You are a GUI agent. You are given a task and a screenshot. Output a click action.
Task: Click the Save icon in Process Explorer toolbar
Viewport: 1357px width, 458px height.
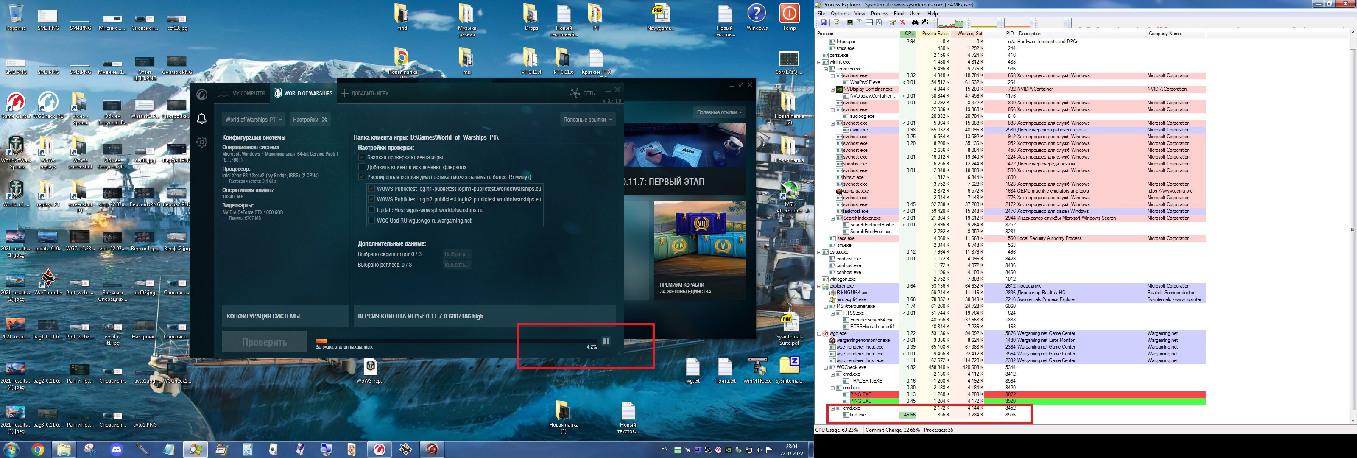[824, 22]
